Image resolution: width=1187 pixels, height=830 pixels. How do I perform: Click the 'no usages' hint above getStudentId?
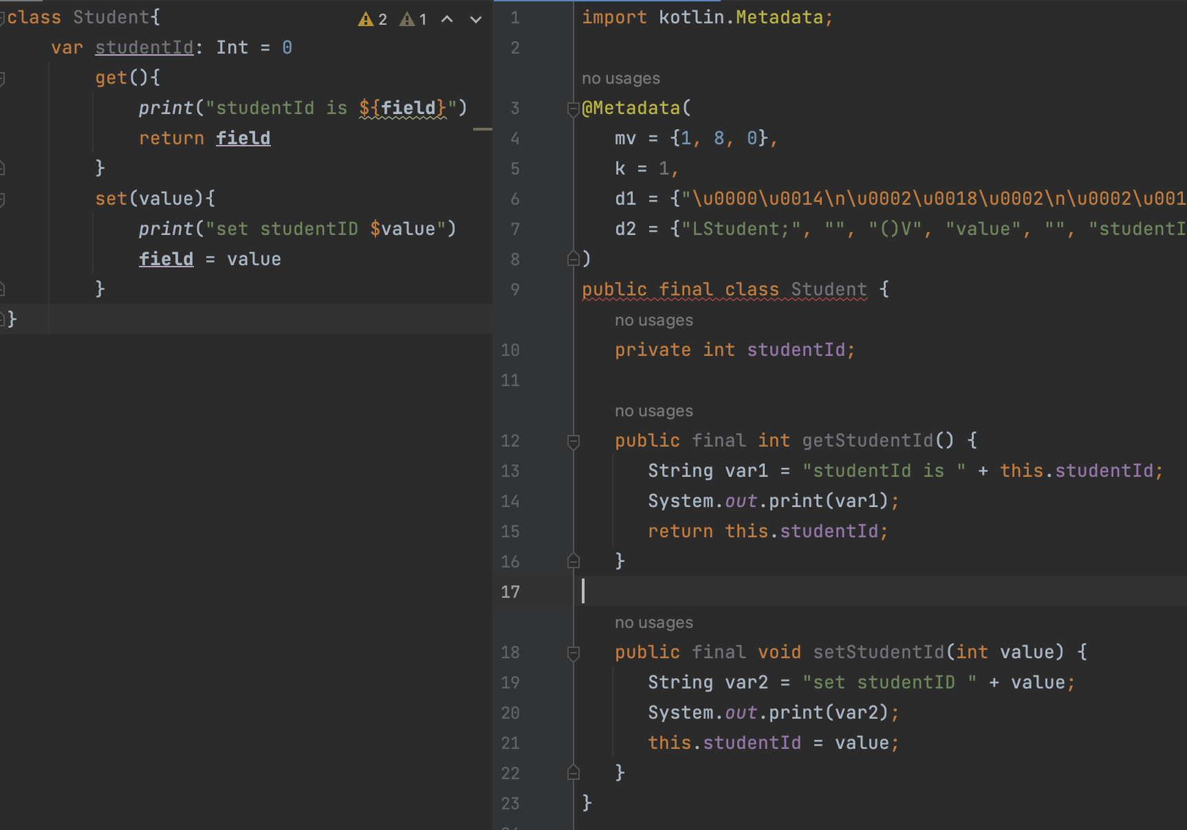654,411
